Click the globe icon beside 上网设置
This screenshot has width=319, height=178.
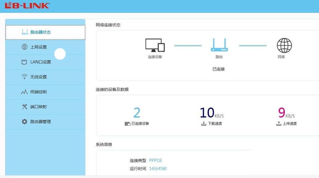25,47
